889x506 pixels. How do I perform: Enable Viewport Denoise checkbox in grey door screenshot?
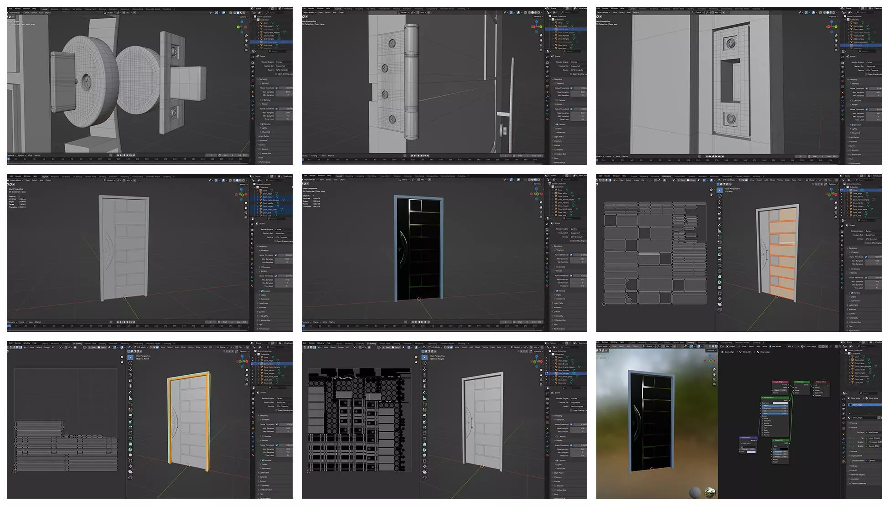262,267
